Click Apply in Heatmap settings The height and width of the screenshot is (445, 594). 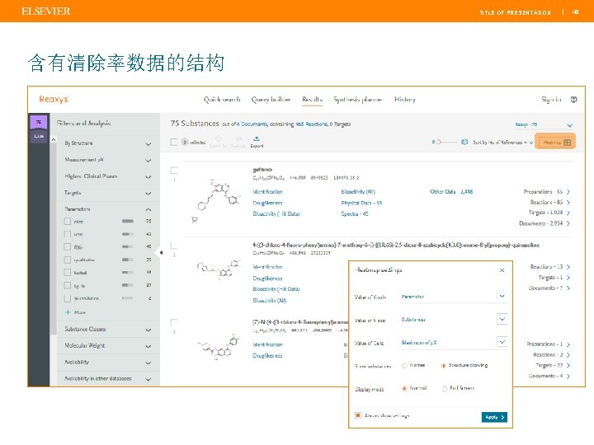(x=494, y=417)
